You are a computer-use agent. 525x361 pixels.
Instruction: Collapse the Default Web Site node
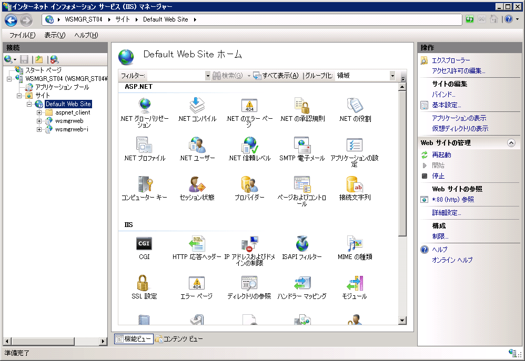pyautogui.click(x=30, y=104)
